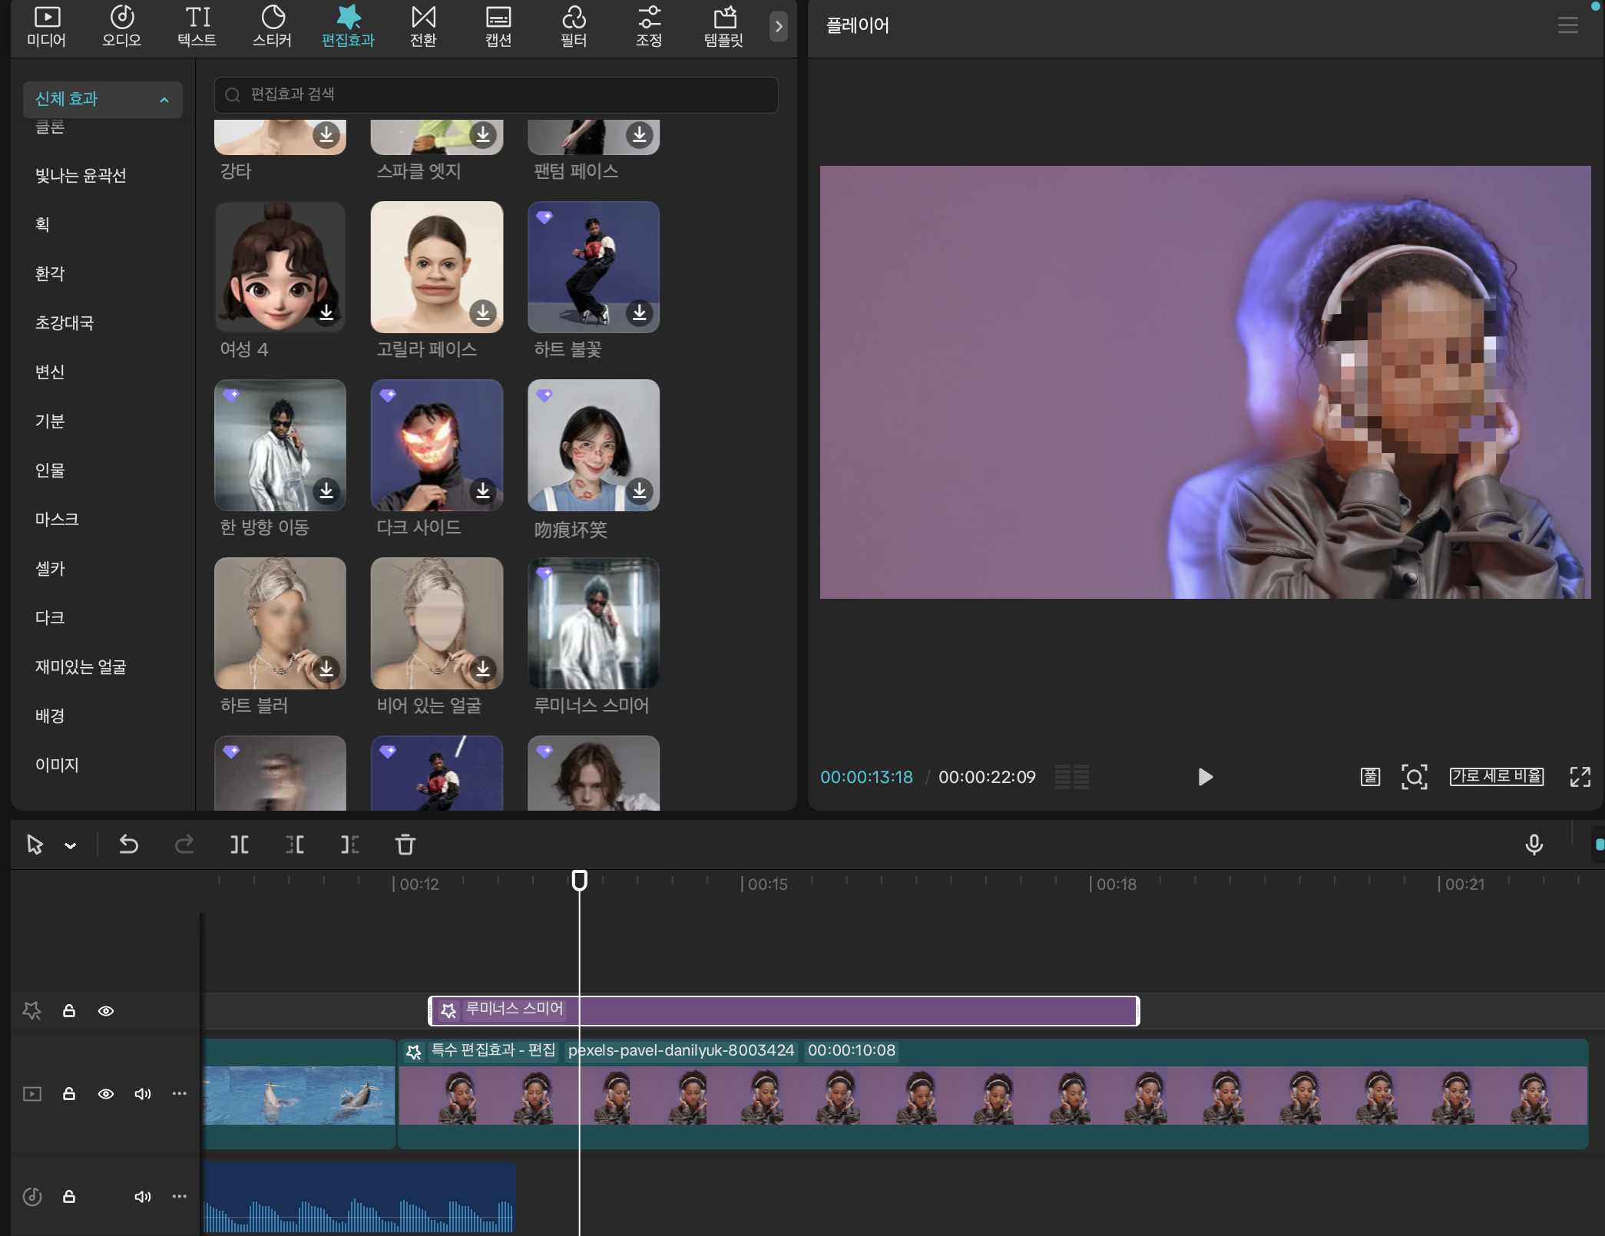This screenshot has width=1605, height=1236.
Task: Open the 스티커 sticker panel
Action: click(272, 25)
